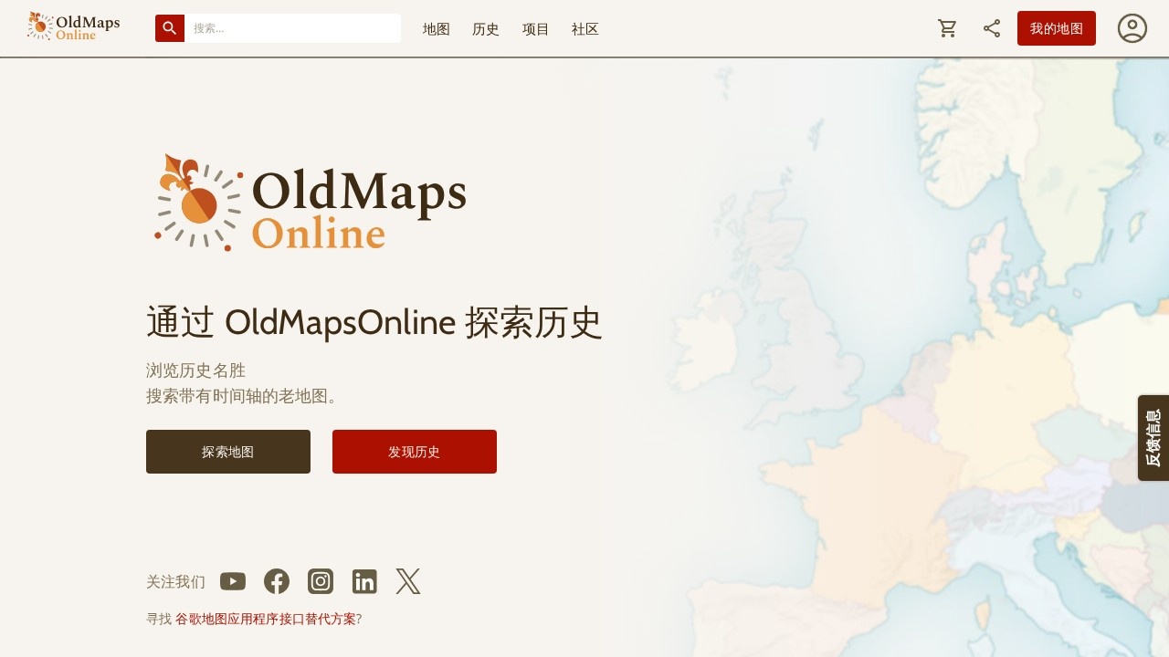This screenshot has height=657, width=1169.
Task: Open the YouTube channel icon
Action: (x=233, y=581)
